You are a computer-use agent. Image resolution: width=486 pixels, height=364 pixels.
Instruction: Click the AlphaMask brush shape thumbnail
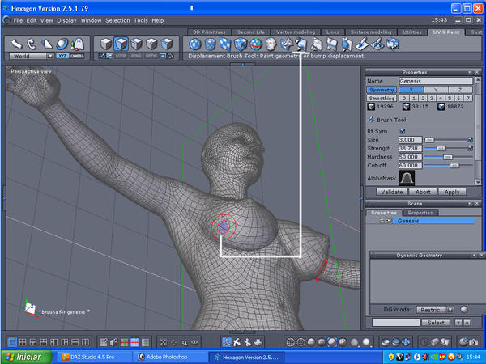408,177
